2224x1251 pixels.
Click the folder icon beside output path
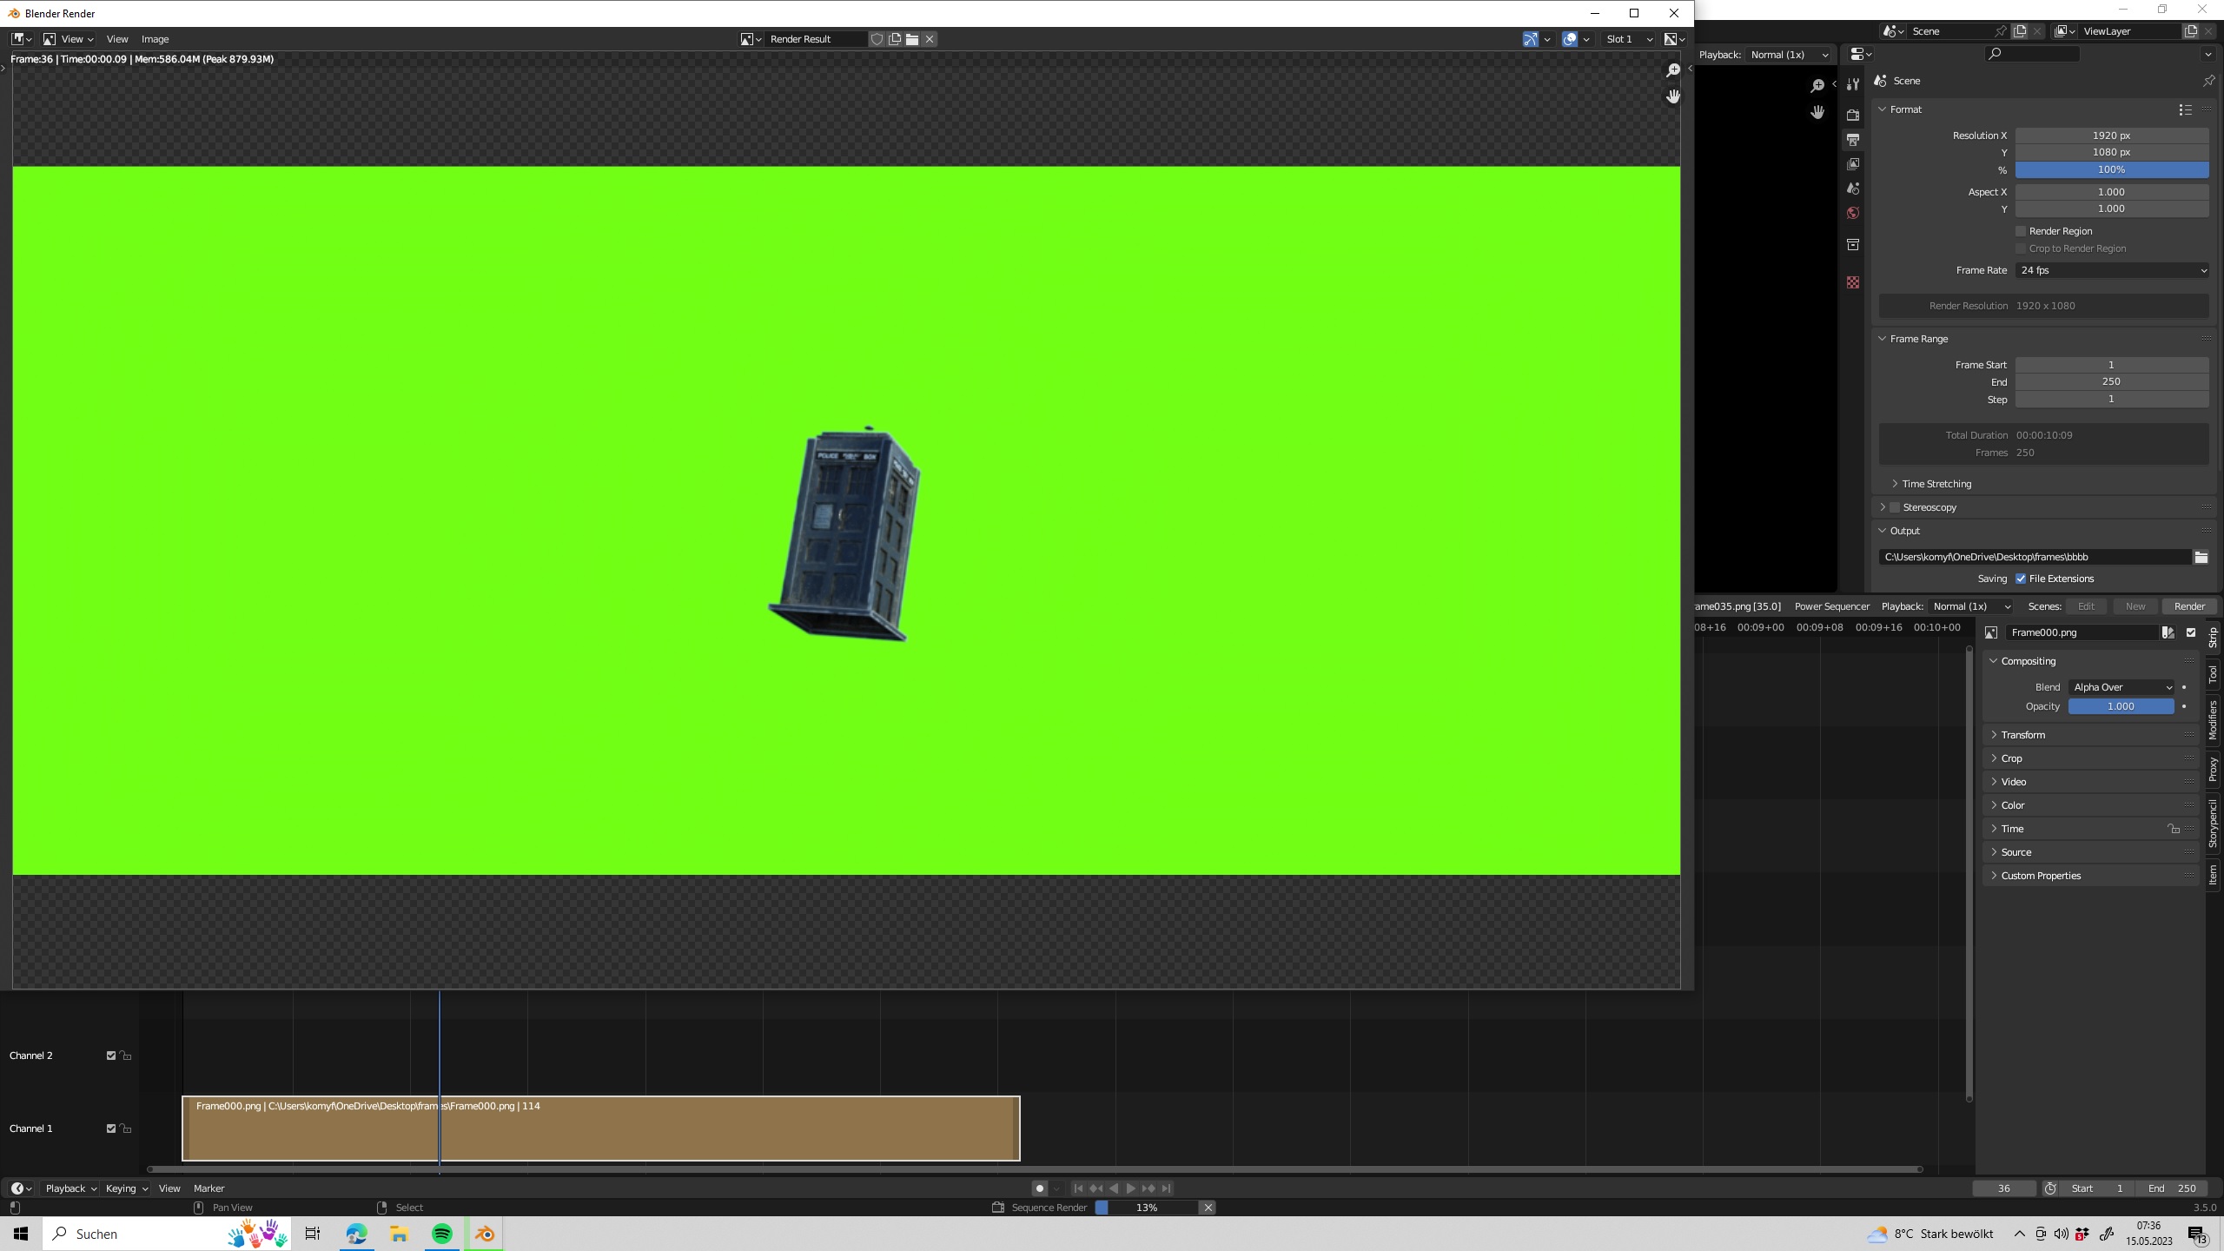(2201, 557)
